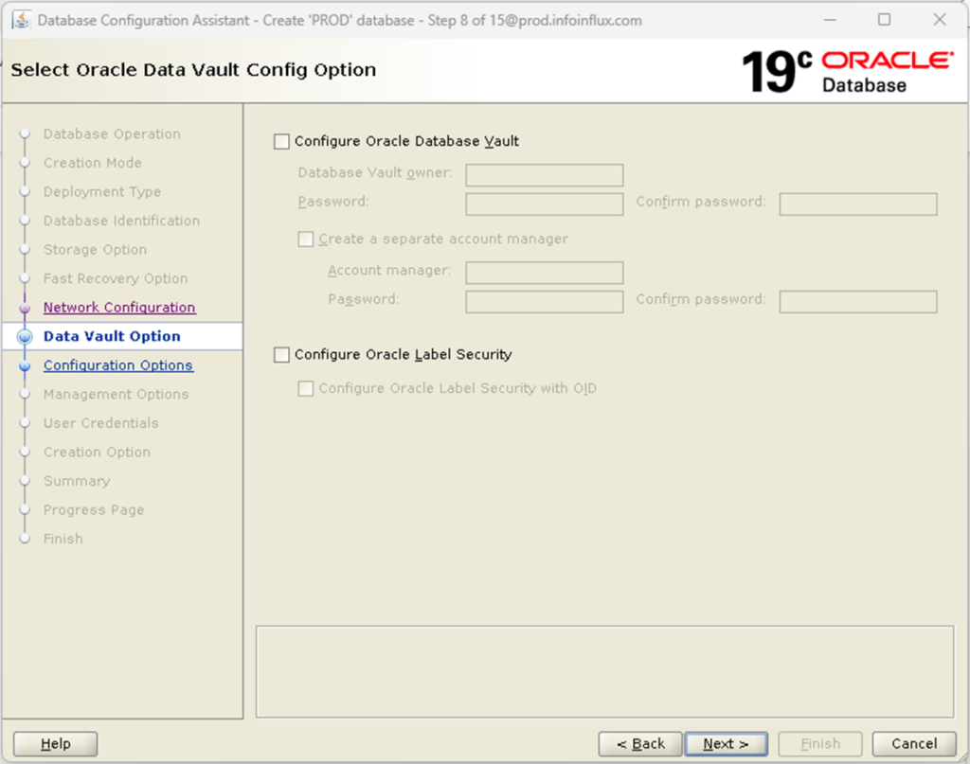Click the Java application icon in title bar
Image resolution: width=970 pixels, height=764 pixels.
(21, 19)
